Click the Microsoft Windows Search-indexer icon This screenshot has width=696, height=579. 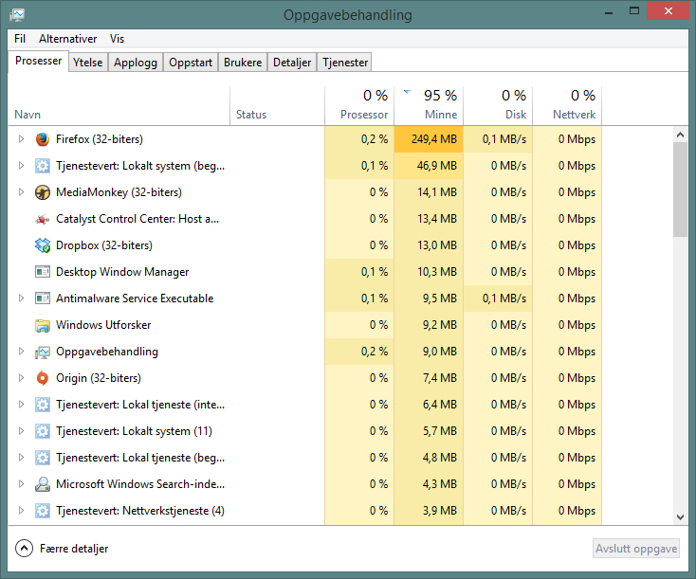click(42, 484)
